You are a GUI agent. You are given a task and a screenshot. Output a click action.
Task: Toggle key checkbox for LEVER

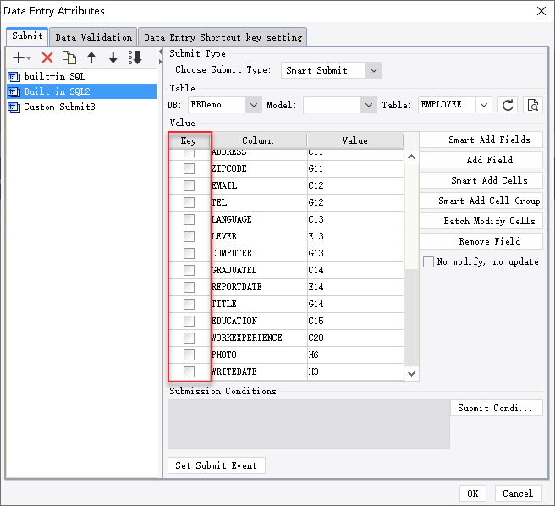click(x=189, y=236)
